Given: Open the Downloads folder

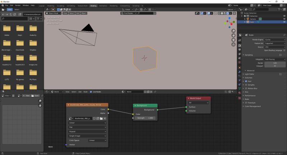Looking at the screenshot, I should coord(20,45).
